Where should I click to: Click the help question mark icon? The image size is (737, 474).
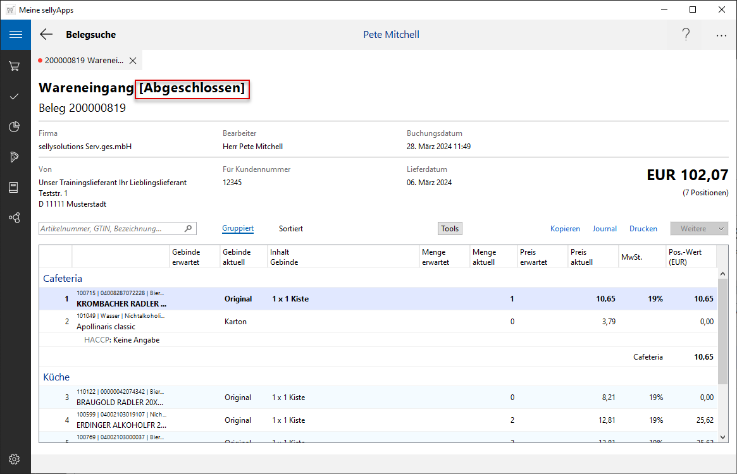[x=686, y=35]
